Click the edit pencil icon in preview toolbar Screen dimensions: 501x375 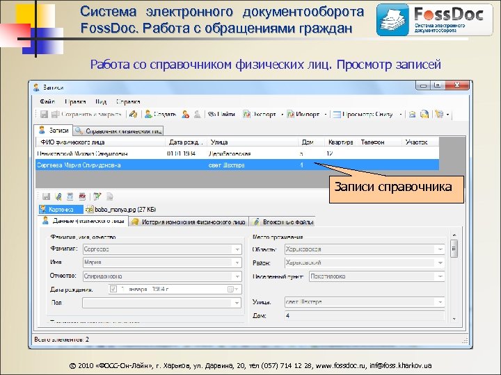97,197
